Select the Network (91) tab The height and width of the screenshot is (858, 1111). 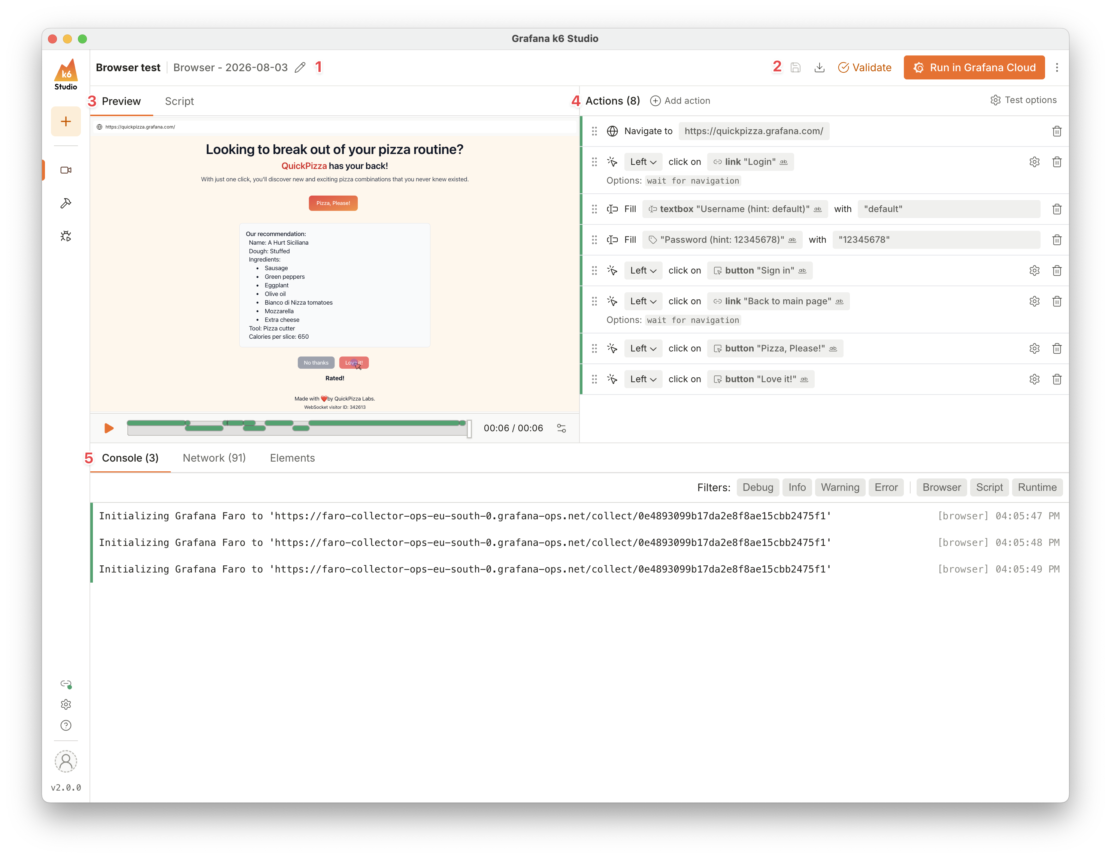pyautogui.click(x=214, y=458)
